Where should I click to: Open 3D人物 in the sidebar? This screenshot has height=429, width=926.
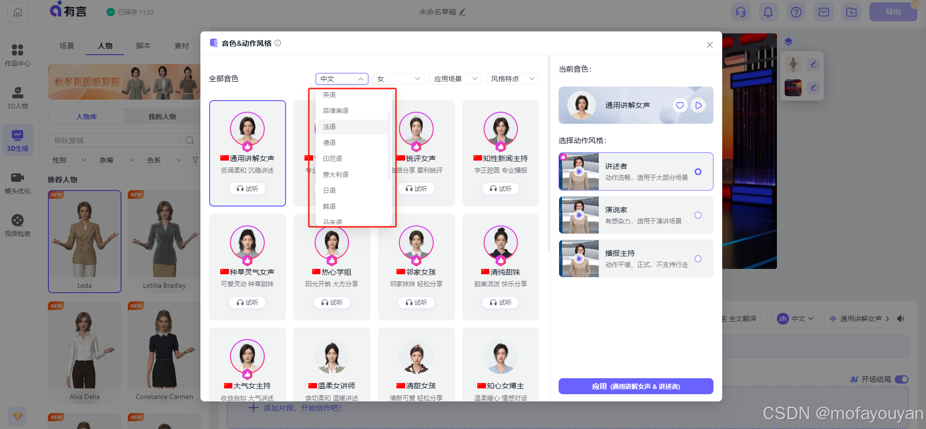point(17,98)
